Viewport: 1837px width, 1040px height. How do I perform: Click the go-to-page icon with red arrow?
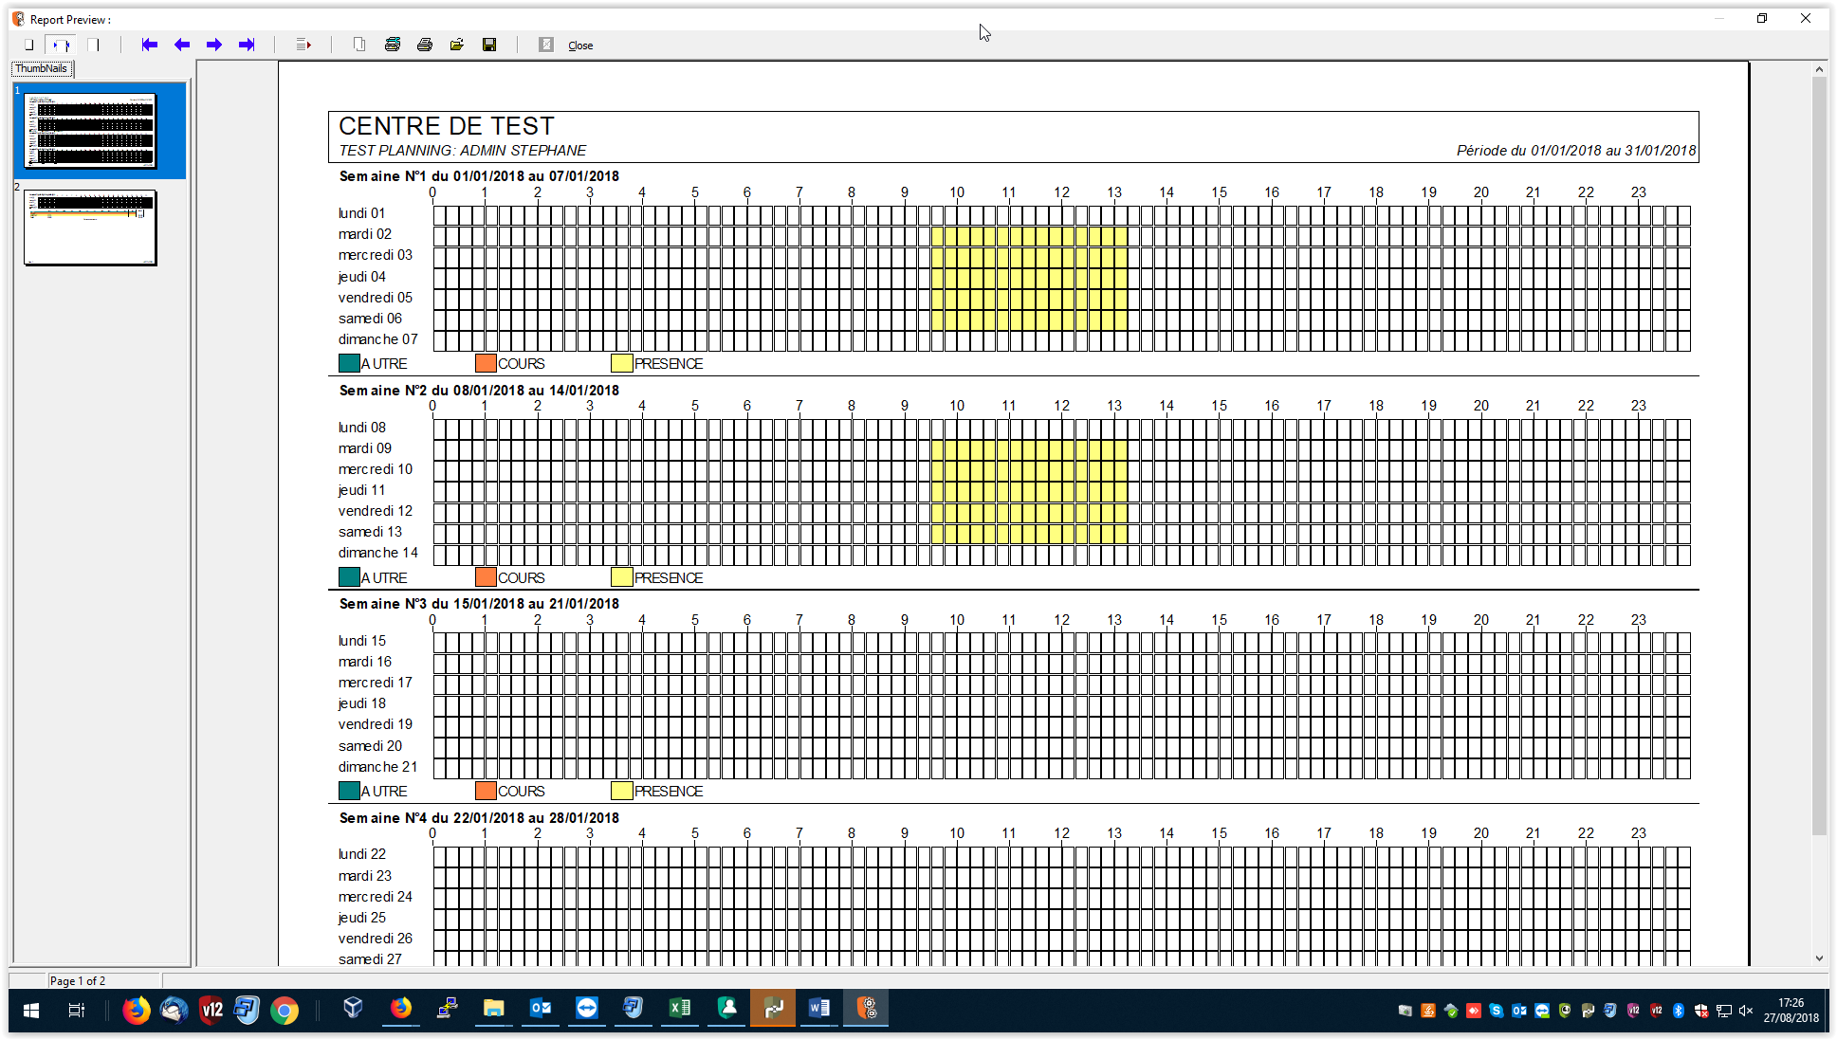click(x=303, y=45)
